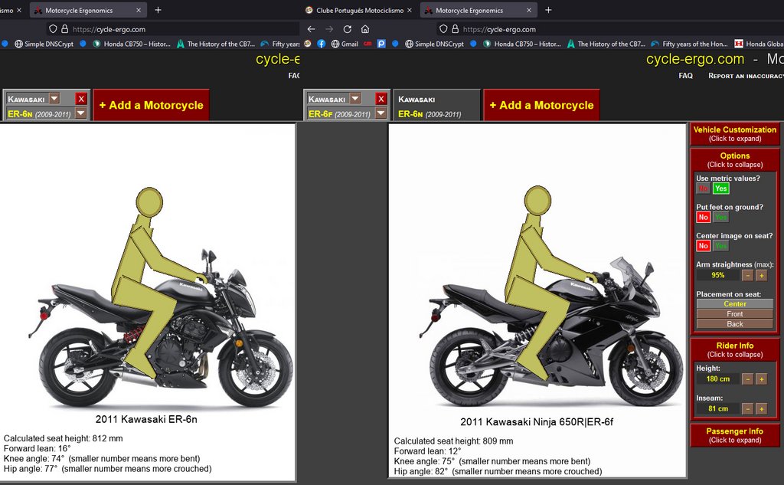Open the red 'cm' bookmark icon
The width and height of the screenshot is (784, 485).
pyautogui.click(x=367, y=44)
